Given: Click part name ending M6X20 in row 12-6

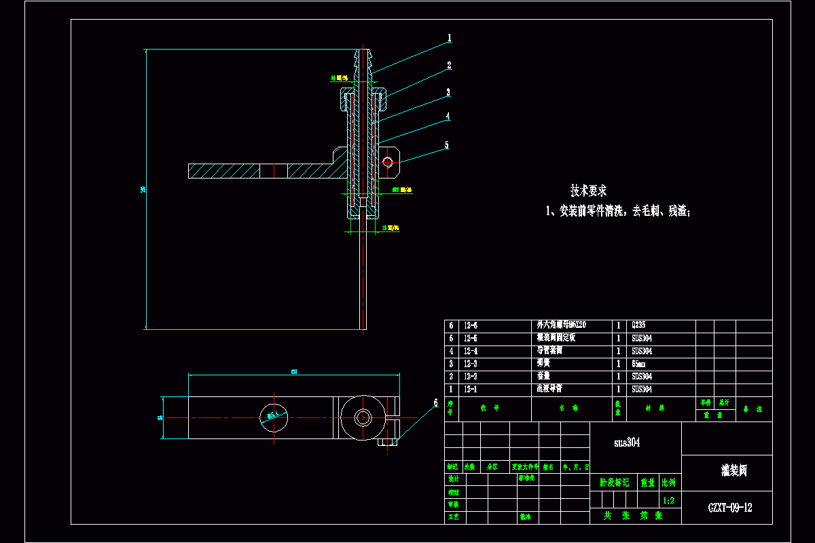Looking at the screenshot, I should coord(561,325).
